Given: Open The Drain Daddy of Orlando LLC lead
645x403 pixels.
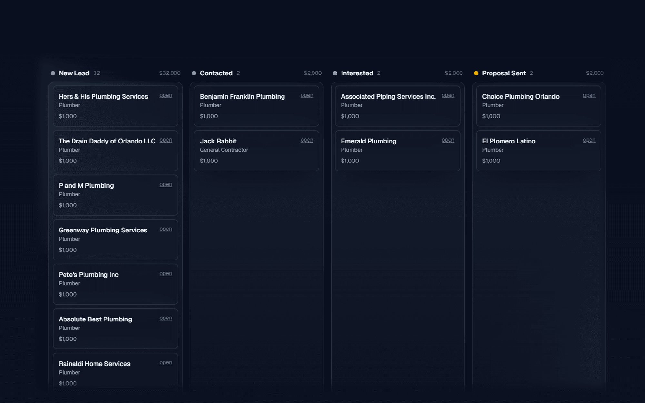Looking at the screenshot, I should (x=165, y=140).
